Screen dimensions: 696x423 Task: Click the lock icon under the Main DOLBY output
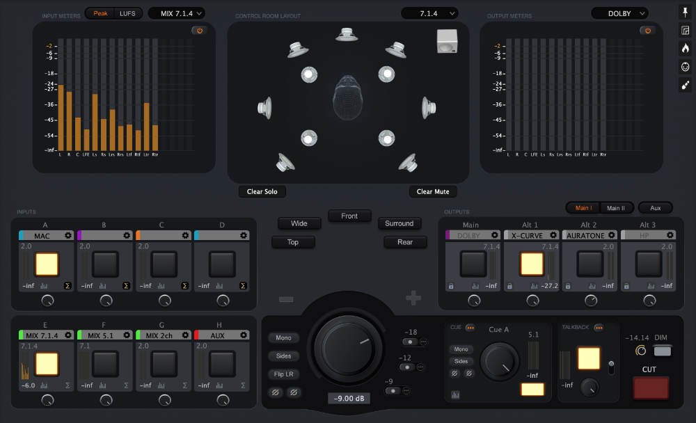pos(451,285)
